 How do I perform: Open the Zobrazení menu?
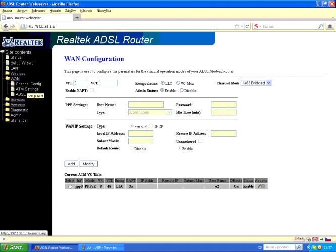(38, 11)
